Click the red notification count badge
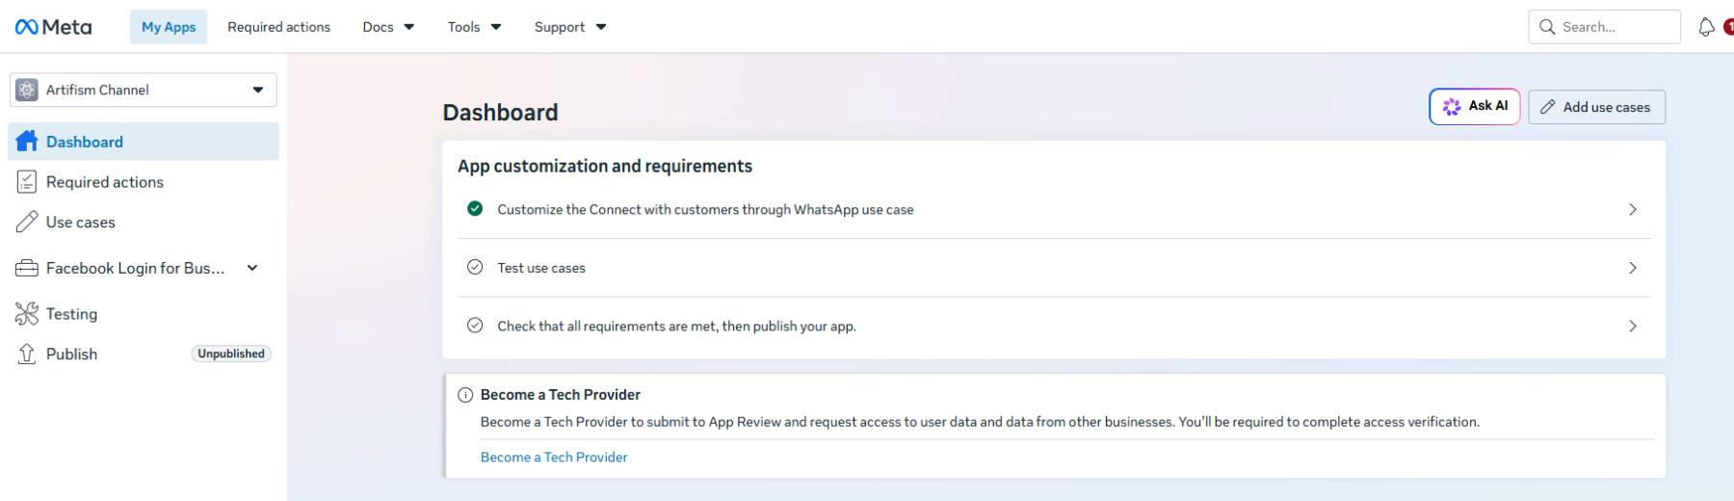Viewport: 1734px width, 501px height. pyautogui.click(x=1728, y=27)
